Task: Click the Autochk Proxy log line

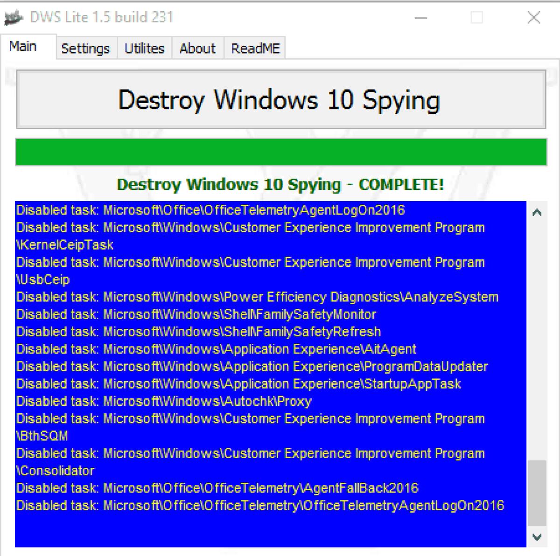Action: click(x=163, y=401)
